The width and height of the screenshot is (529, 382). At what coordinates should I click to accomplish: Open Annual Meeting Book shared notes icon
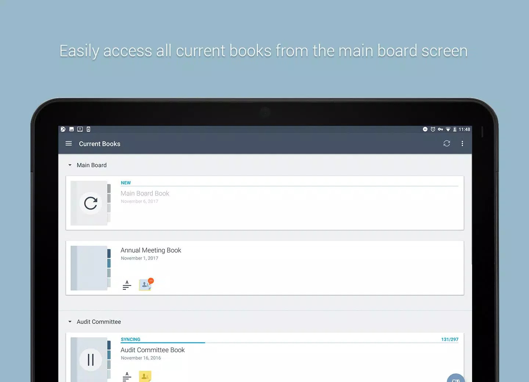coord(146,284)
